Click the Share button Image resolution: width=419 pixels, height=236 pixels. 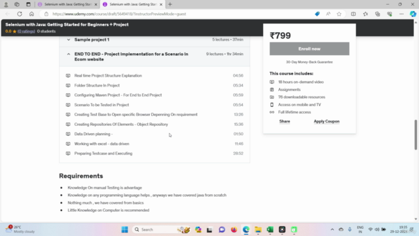285,121
